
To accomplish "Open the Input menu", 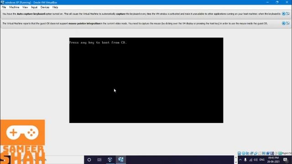I will (34, 7).
